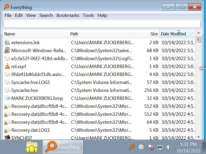Open the Help menu
The image size is (206, 154).
pyautogui.click(x=102, y=15)
